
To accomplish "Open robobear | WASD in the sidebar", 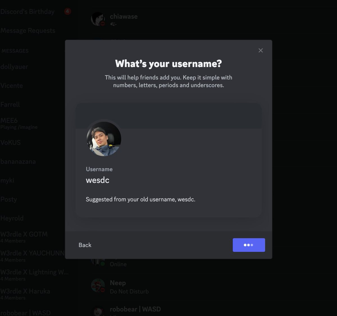I will [x=26, y=312].
